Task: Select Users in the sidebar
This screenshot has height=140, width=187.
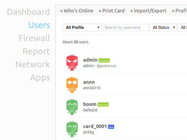Action: (x=39, y=25)
